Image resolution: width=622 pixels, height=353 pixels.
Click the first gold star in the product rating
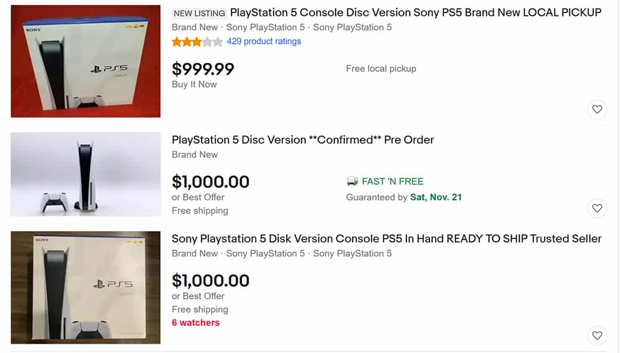pos(176,41)
